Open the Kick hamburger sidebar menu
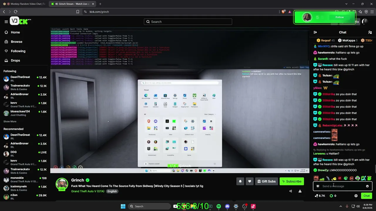 pos(6,22)
